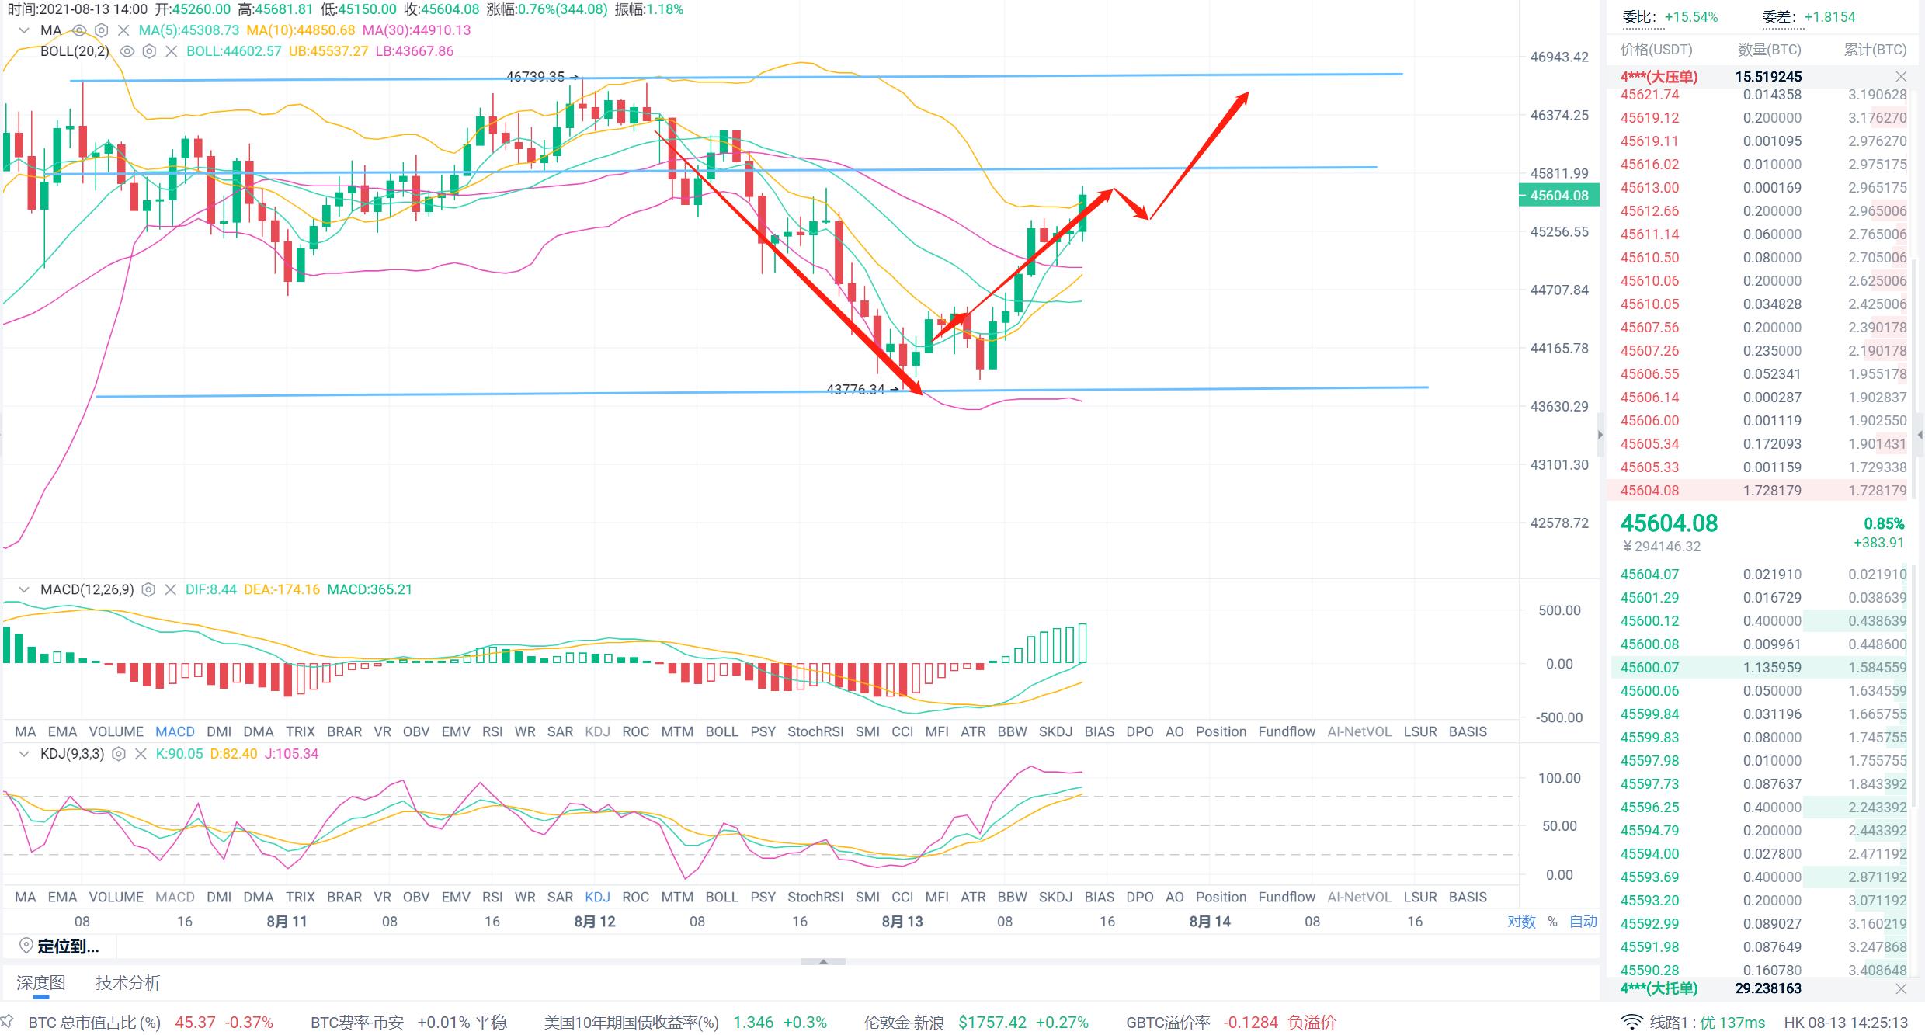
Task: Collapse the MACD panel chevron
Action: [24, 589]
